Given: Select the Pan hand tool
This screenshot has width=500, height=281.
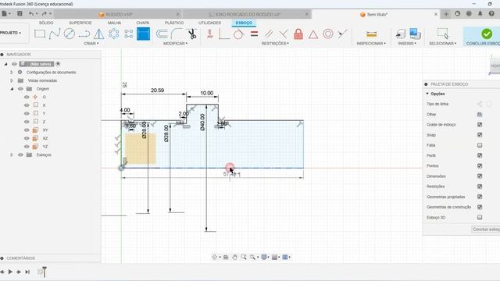Looking at the screenshot, I should [234, 257].
